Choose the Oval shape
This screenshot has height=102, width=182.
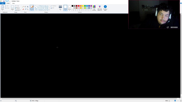(x=40, y=6)
